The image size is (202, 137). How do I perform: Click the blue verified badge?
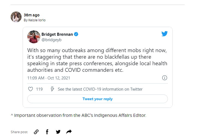point(77,34)
